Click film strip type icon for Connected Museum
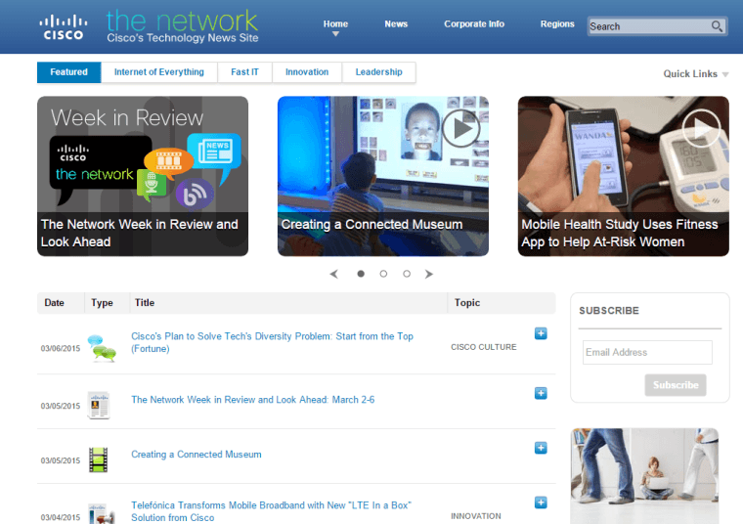The image size is (743, 524). click(98, 459)
